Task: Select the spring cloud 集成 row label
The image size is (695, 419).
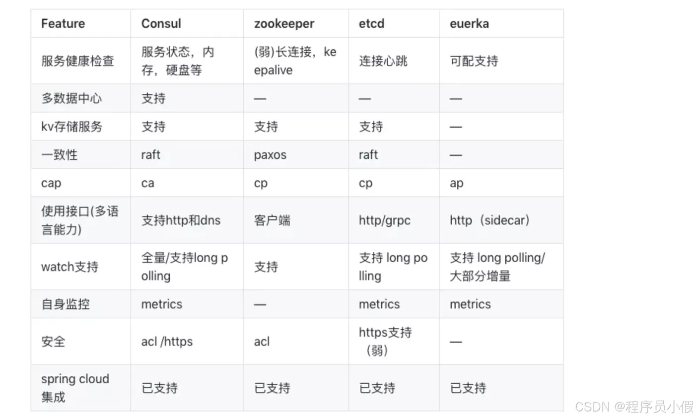Action: click(75, 388)
